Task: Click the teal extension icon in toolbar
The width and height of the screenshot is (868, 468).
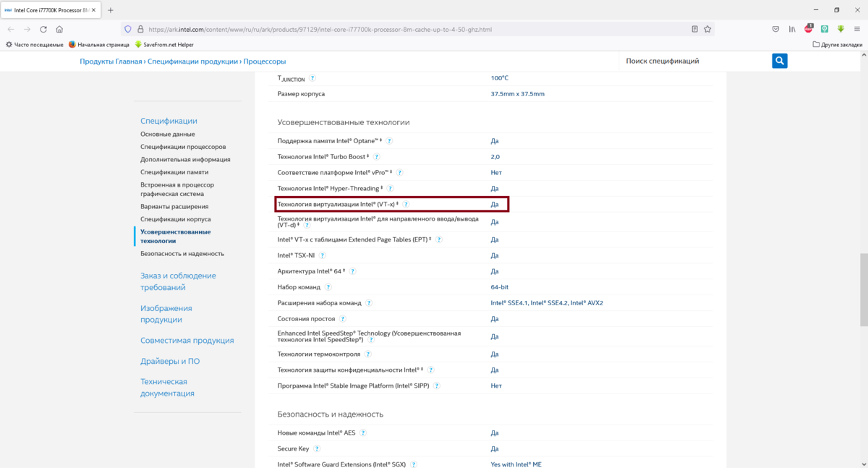Action: pos(825,29)
